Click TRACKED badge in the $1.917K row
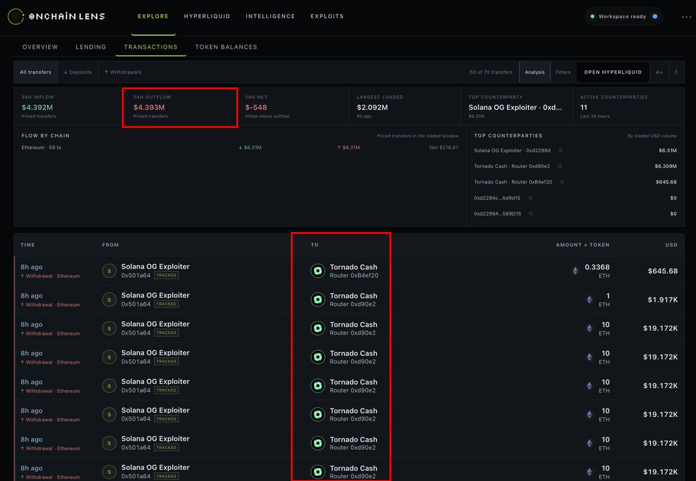 pyautogui.click(x=166, y=304)
